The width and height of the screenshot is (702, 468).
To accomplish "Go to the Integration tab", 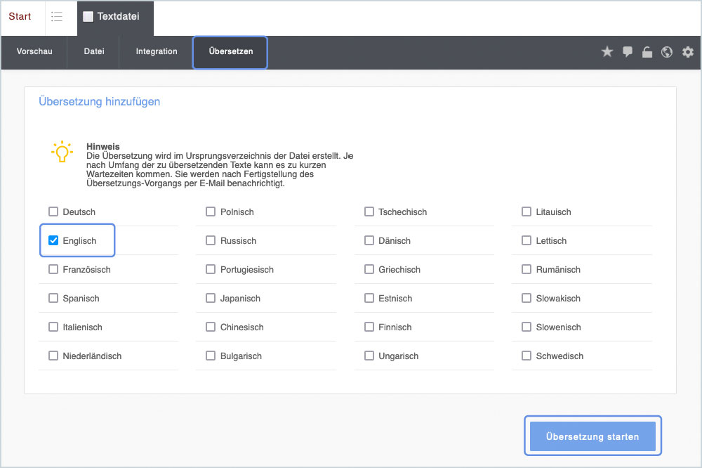I will pos(157,52).
